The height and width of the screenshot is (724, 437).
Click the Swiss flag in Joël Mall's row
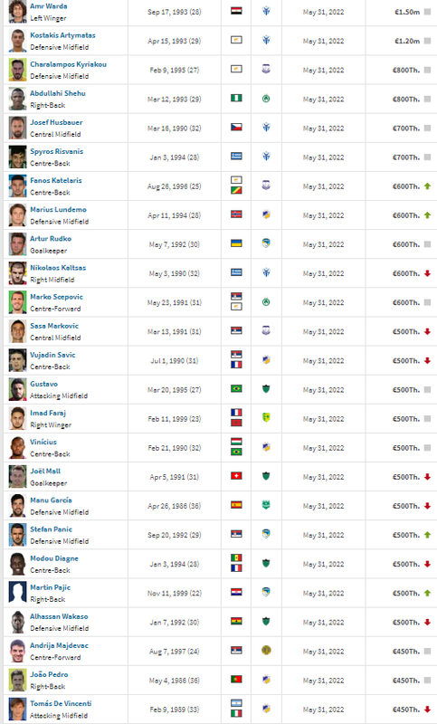(x=236, y=476)
